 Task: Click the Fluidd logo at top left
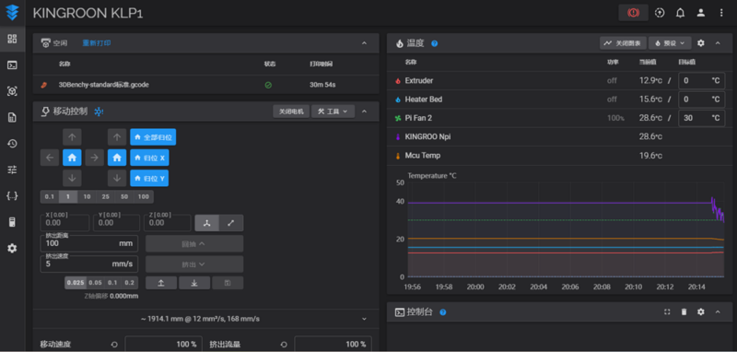12,12
